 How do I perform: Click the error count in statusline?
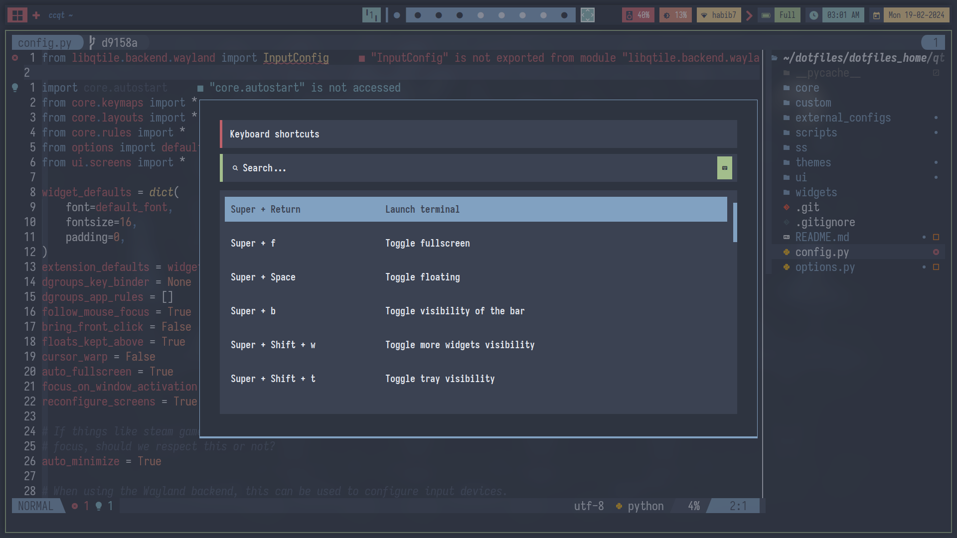pos(80,506)
